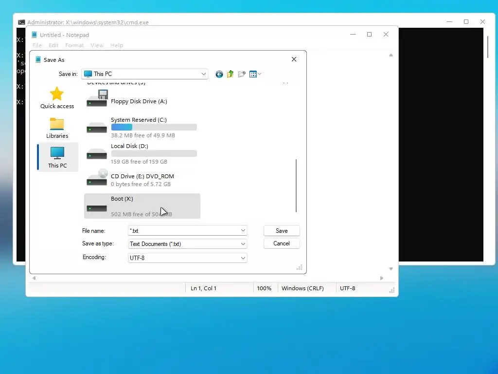Create a new folder with toolbar icon
This screenshot has height=374, width=498.
click(242, 74)
